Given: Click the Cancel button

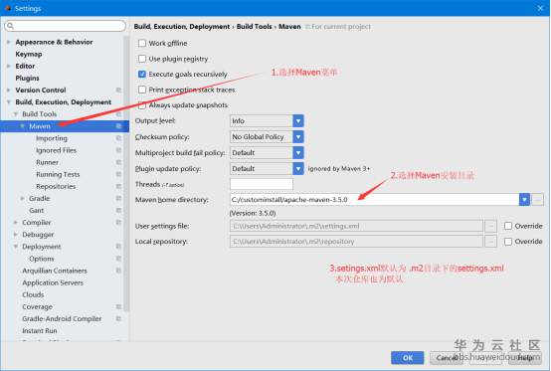Looking at the screenshot, I should coord(448,358).
